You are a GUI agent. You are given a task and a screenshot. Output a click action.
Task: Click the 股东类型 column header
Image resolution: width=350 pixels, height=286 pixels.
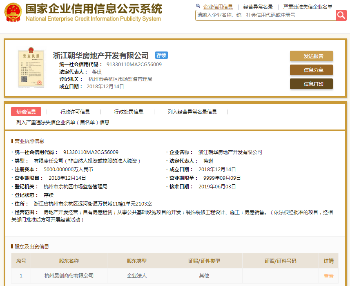136,261
